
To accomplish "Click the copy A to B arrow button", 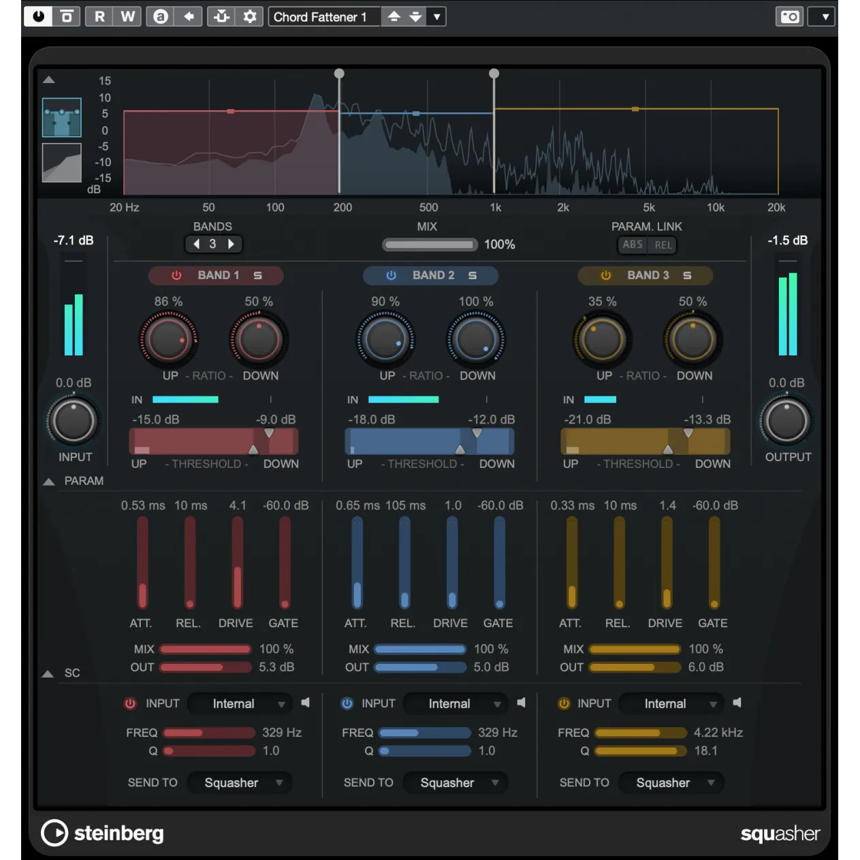I will (189, 16).
